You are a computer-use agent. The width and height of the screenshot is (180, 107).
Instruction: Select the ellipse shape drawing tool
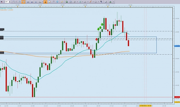(x=96, y=2)
